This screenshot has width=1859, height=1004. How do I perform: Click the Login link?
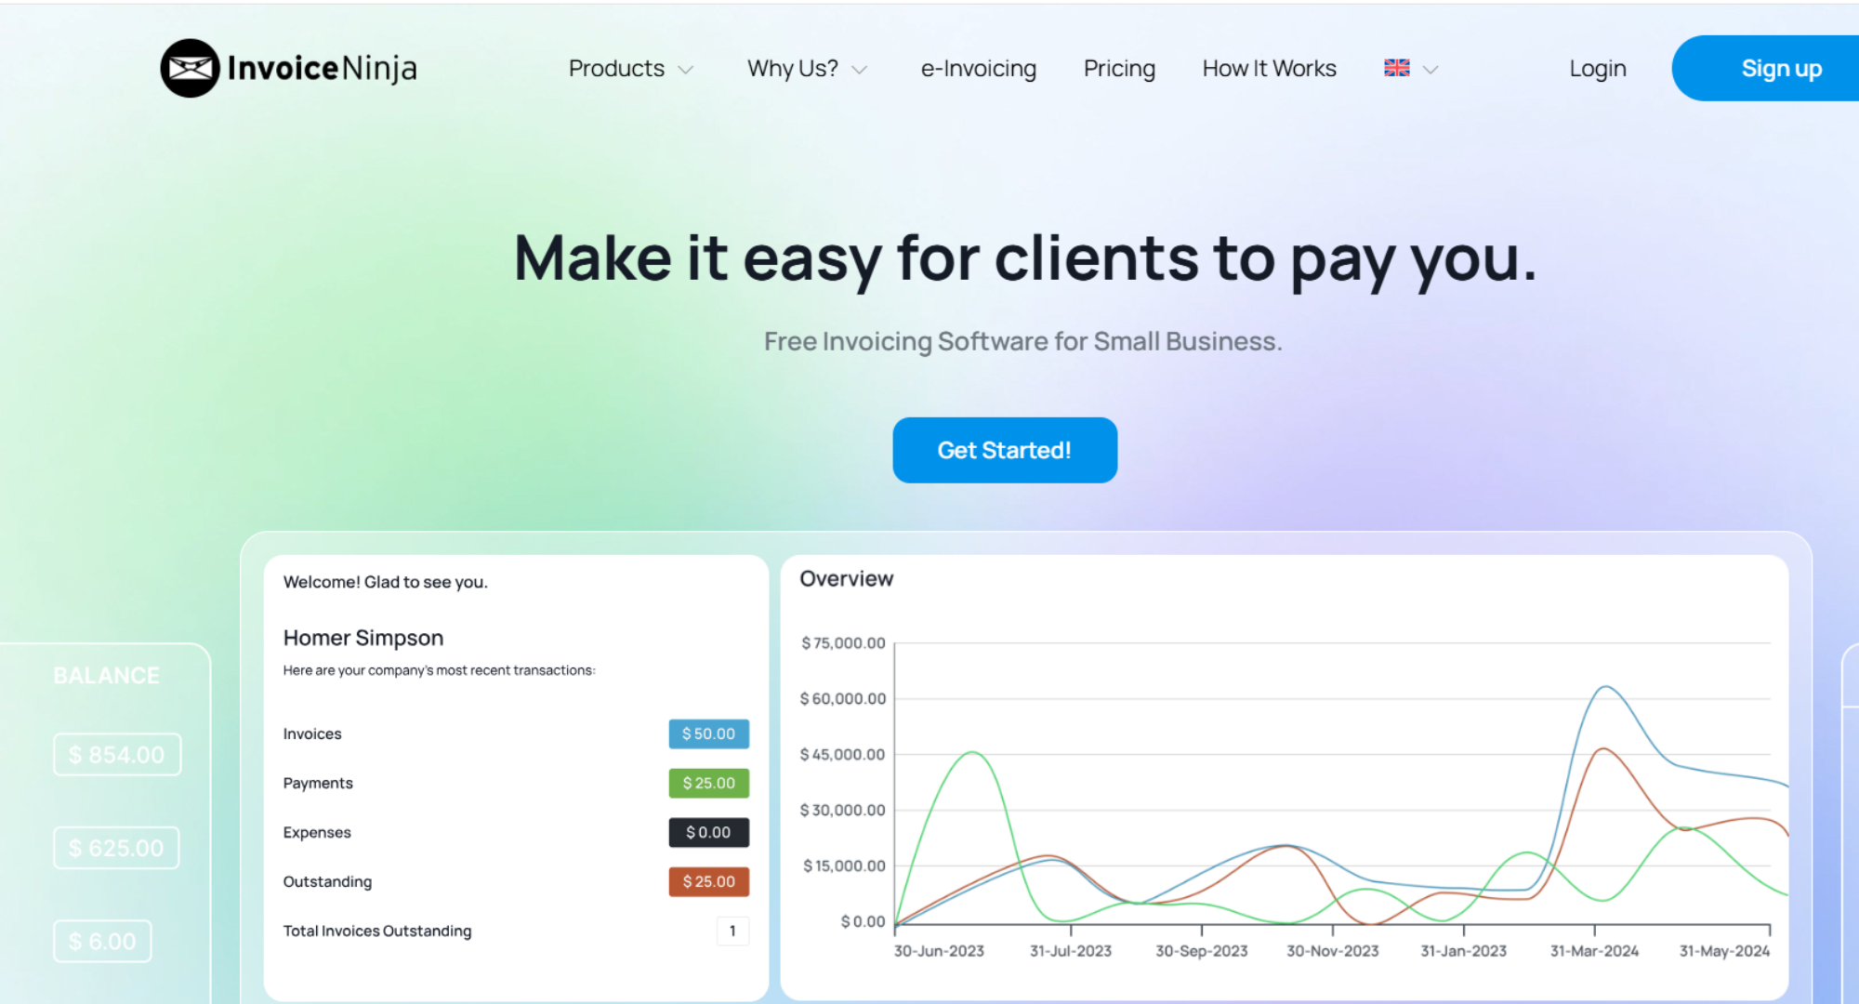tap(1597, 68)
